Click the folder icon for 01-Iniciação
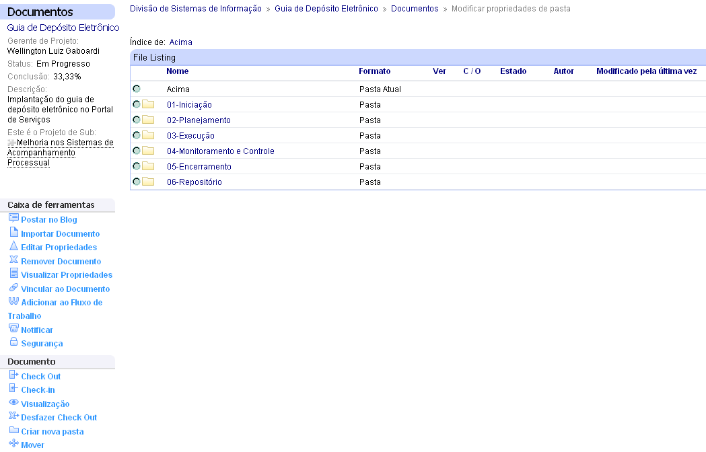The image size is (706, 452). [148, 104]
